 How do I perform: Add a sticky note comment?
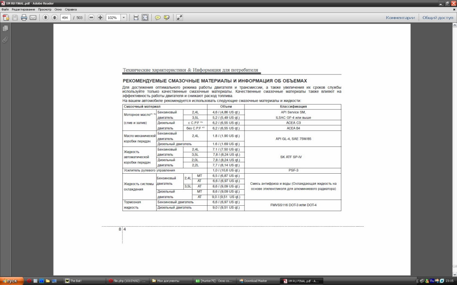158,17
